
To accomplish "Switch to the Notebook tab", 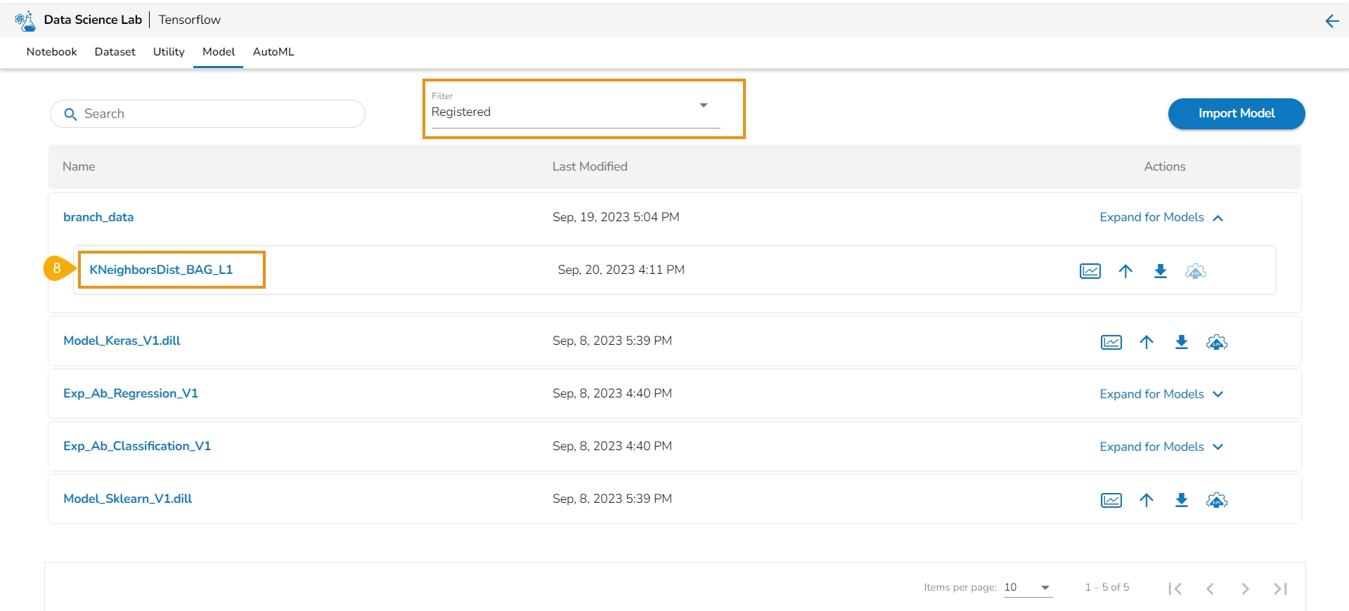I will tap(51, 52).
